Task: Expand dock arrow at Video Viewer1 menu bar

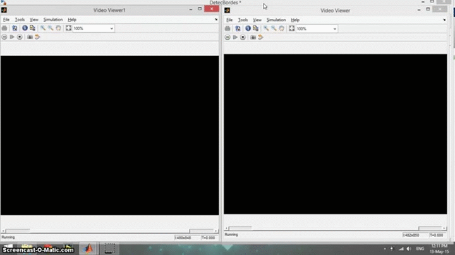Action: pyautogui.click(x=216, y=20)
